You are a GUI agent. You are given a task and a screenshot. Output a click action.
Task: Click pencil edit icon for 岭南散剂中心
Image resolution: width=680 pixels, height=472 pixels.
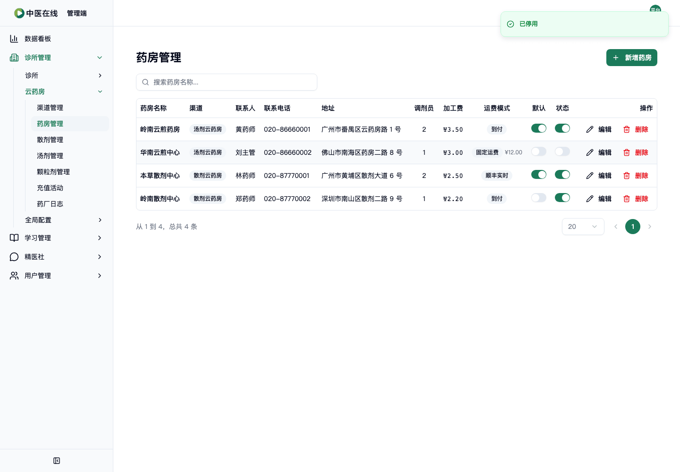(590, 199)
